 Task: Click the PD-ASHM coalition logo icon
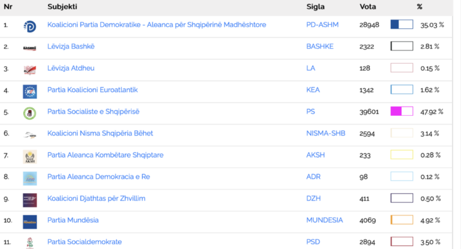click(30, 26)
